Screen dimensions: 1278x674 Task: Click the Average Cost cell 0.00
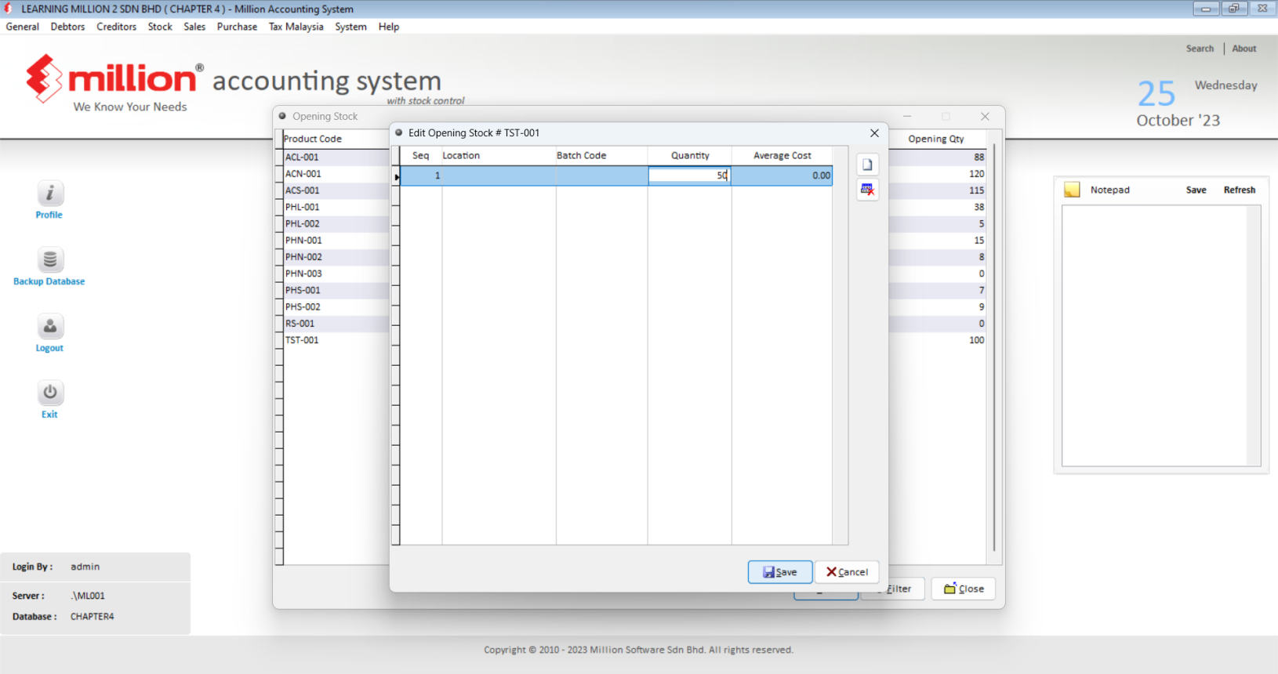coord(782,176)
